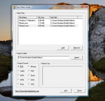
Task: Click the file path of Filmato.wmv
Action: tap(63, 23)
